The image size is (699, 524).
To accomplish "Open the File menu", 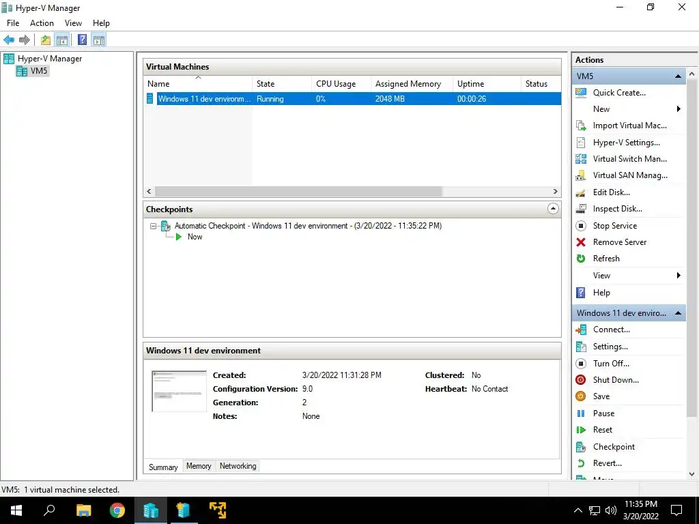I will (x=13, y=23).
